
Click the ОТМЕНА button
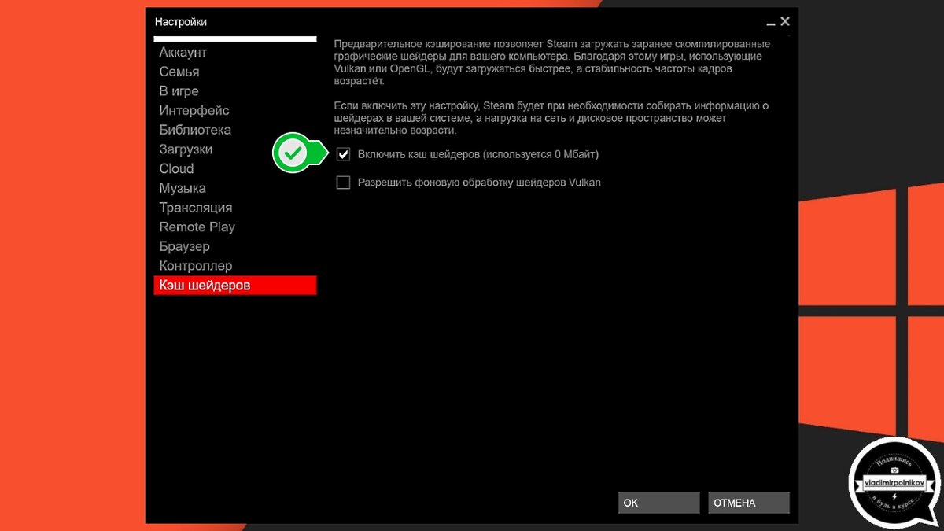(749, 503)
